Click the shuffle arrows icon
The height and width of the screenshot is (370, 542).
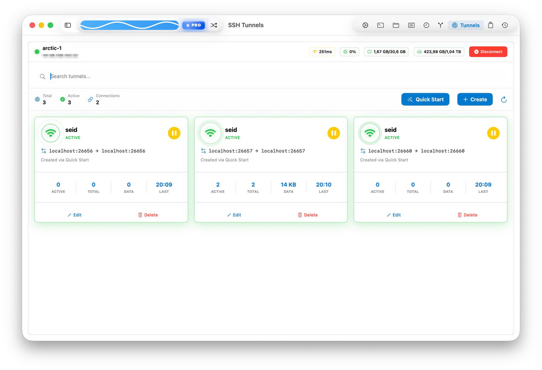214,25
